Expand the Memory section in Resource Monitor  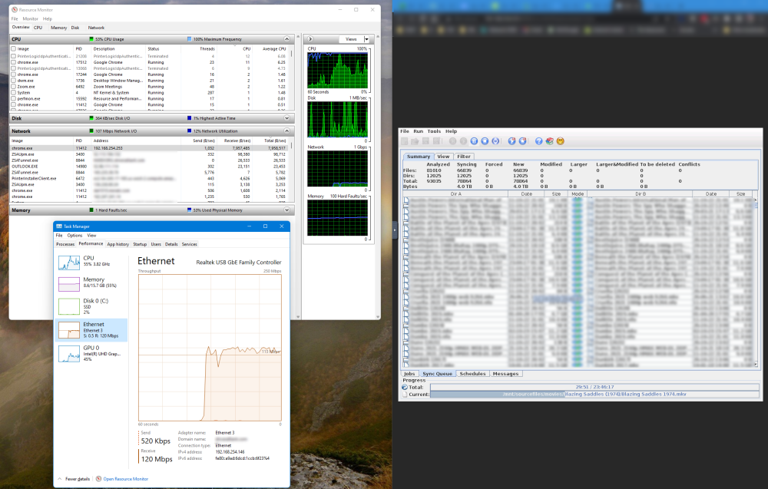[x=286, y=210]
